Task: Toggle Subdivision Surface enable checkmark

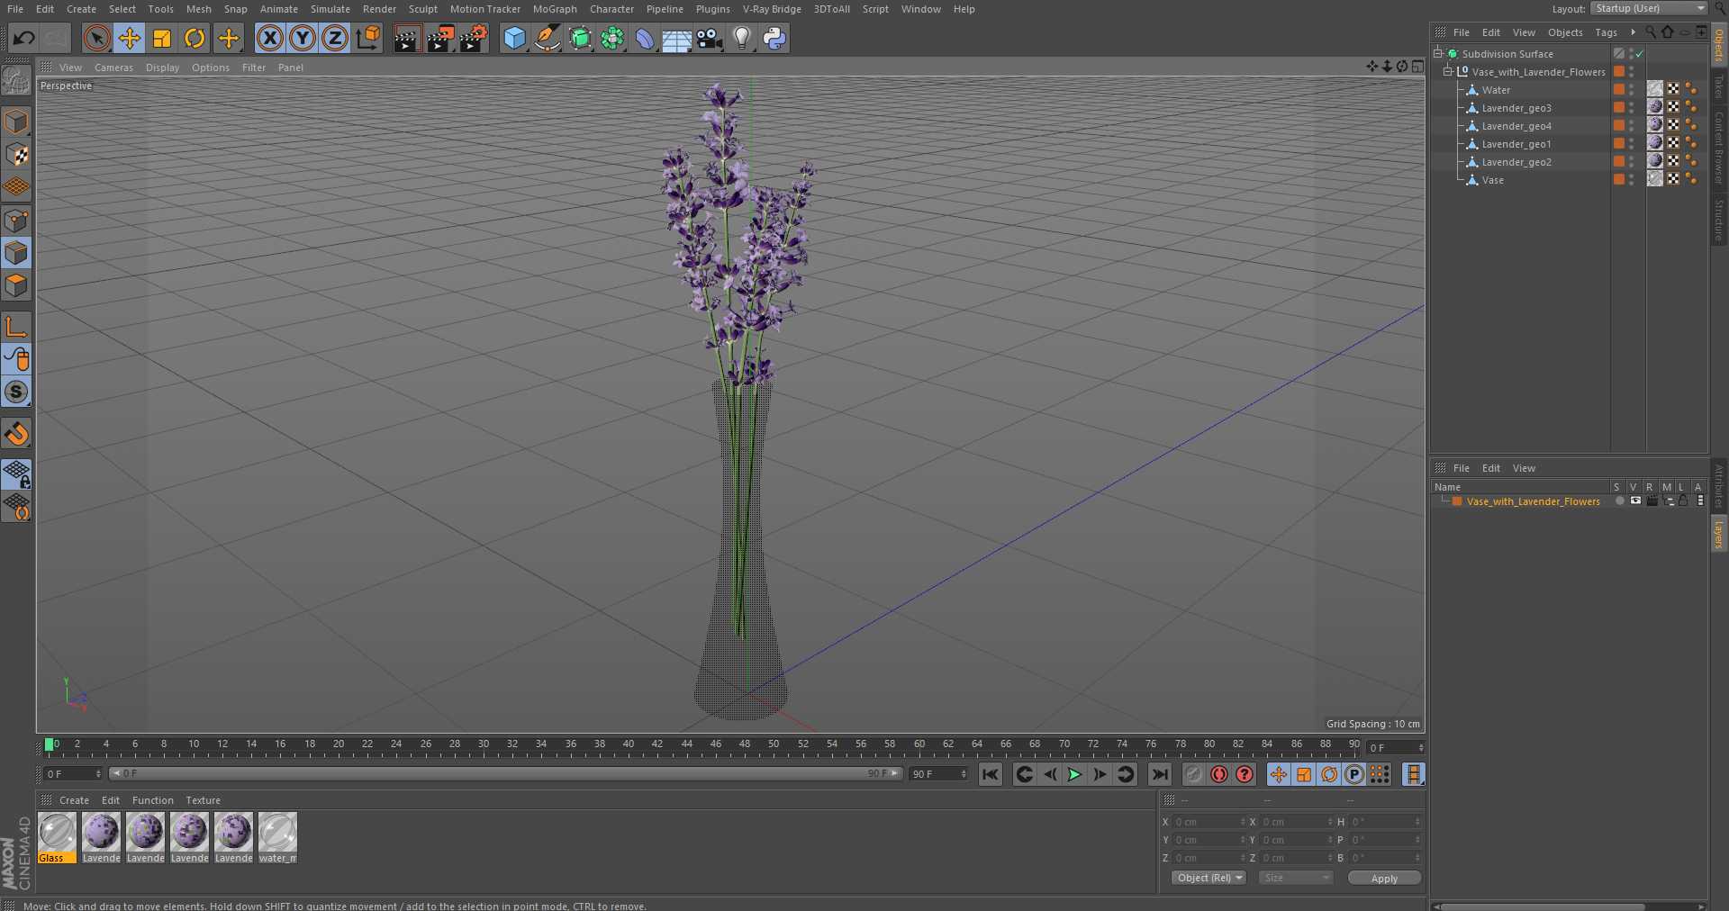Action: pyautogui.click(x=1640, y=54)
